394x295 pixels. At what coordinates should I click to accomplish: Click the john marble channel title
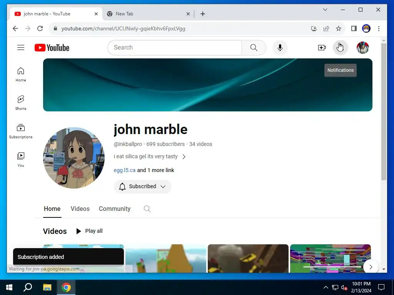coord(150,129)
